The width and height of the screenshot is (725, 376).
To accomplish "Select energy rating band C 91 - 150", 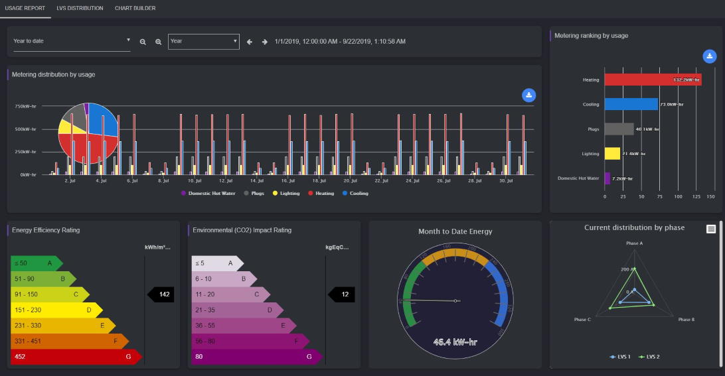I will pyautogui.click(x=50, y=294).
